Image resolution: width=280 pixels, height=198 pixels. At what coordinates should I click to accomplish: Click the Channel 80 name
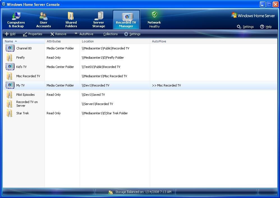click(x=24, y=48)
